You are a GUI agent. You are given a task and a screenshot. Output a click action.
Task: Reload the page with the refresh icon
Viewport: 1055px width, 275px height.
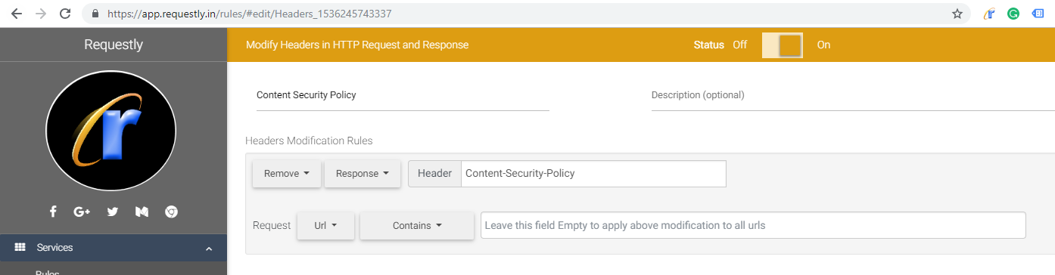[x=65, y=14]
